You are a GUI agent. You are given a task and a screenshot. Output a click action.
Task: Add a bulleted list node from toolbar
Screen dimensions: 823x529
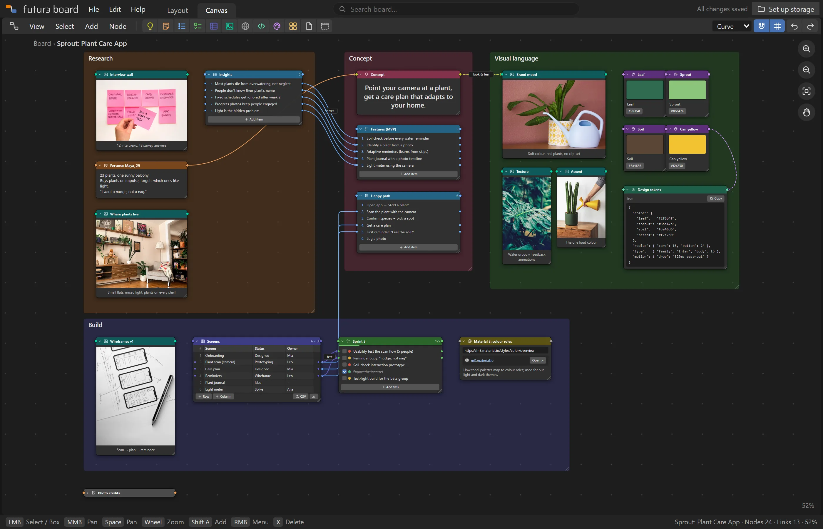[182, 26]
